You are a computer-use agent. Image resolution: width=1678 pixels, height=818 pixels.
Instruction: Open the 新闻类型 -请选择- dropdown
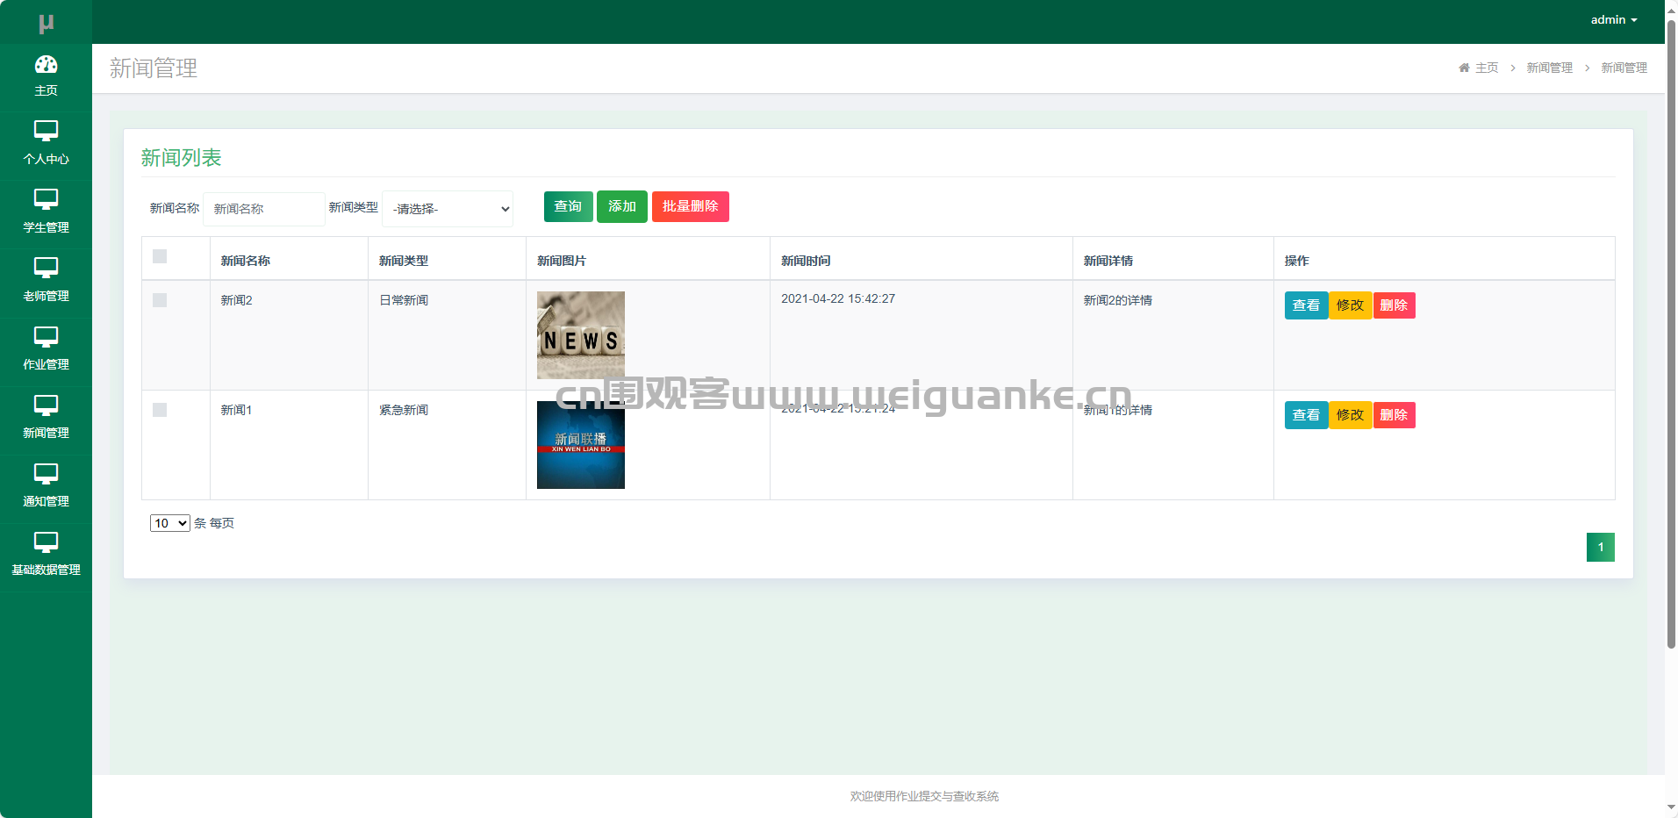pos(448,209)
